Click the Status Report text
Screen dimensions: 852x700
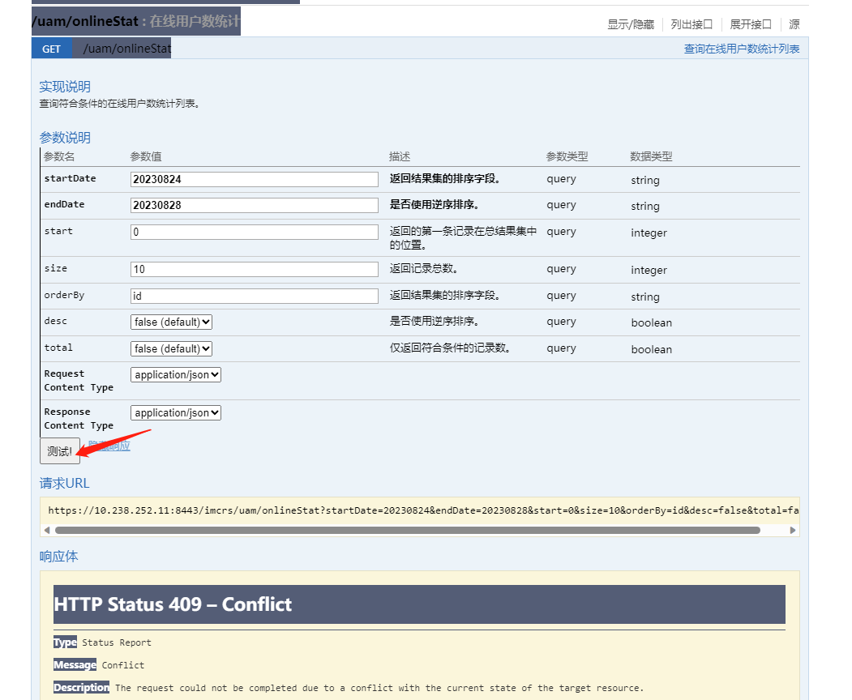tap(116, 642)
